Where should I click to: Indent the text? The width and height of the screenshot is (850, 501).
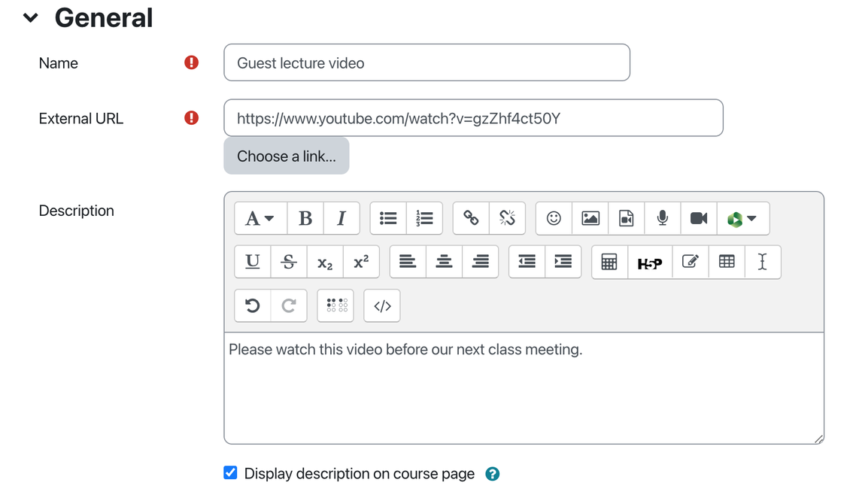pos(563,262)
